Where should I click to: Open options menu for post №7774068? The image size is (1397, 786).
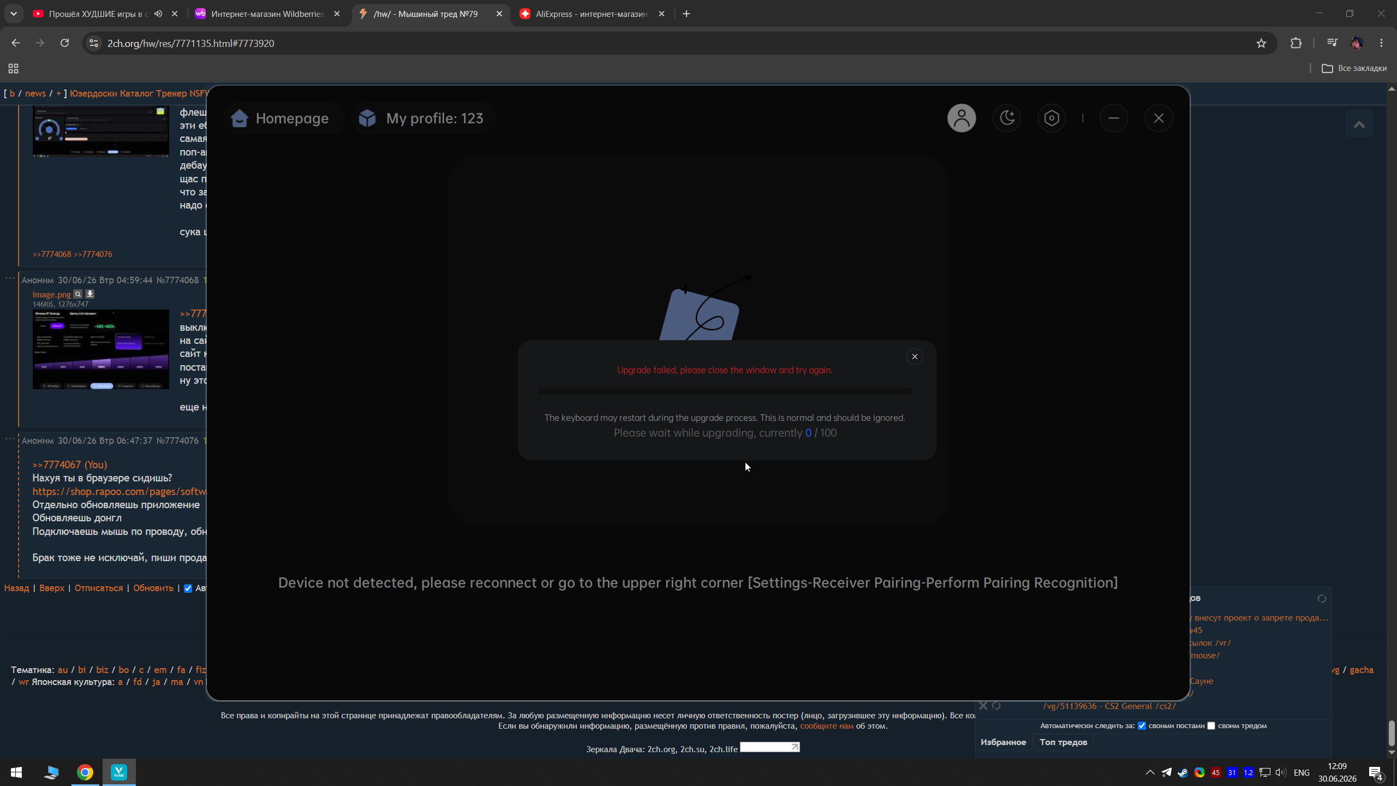[10, 278]
